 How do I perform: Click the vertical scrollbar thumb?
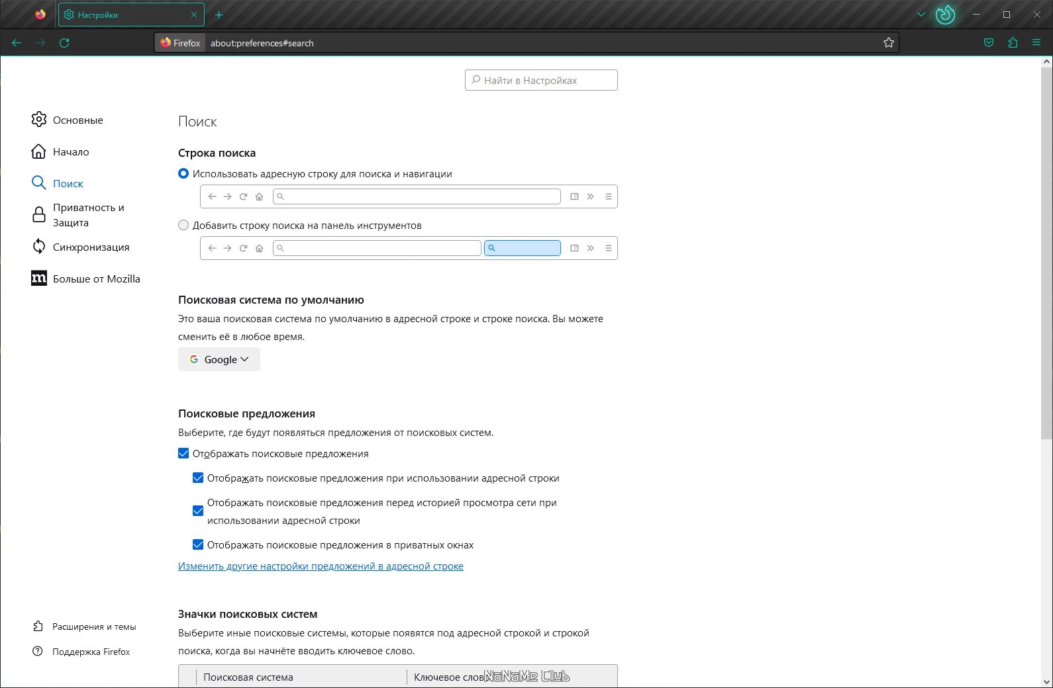(x=1046, y=253)
